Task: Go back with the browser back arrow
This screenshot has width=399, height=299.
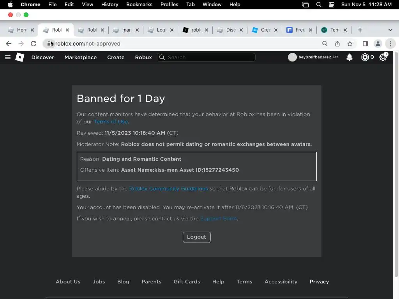Action: (9, 44)
